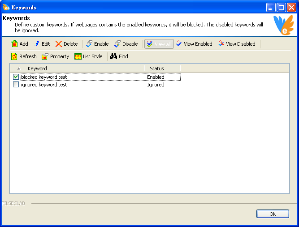Sort by the Status column header
Screen dimensions: 299x227
pyautogui.click(x=161, y=69)
